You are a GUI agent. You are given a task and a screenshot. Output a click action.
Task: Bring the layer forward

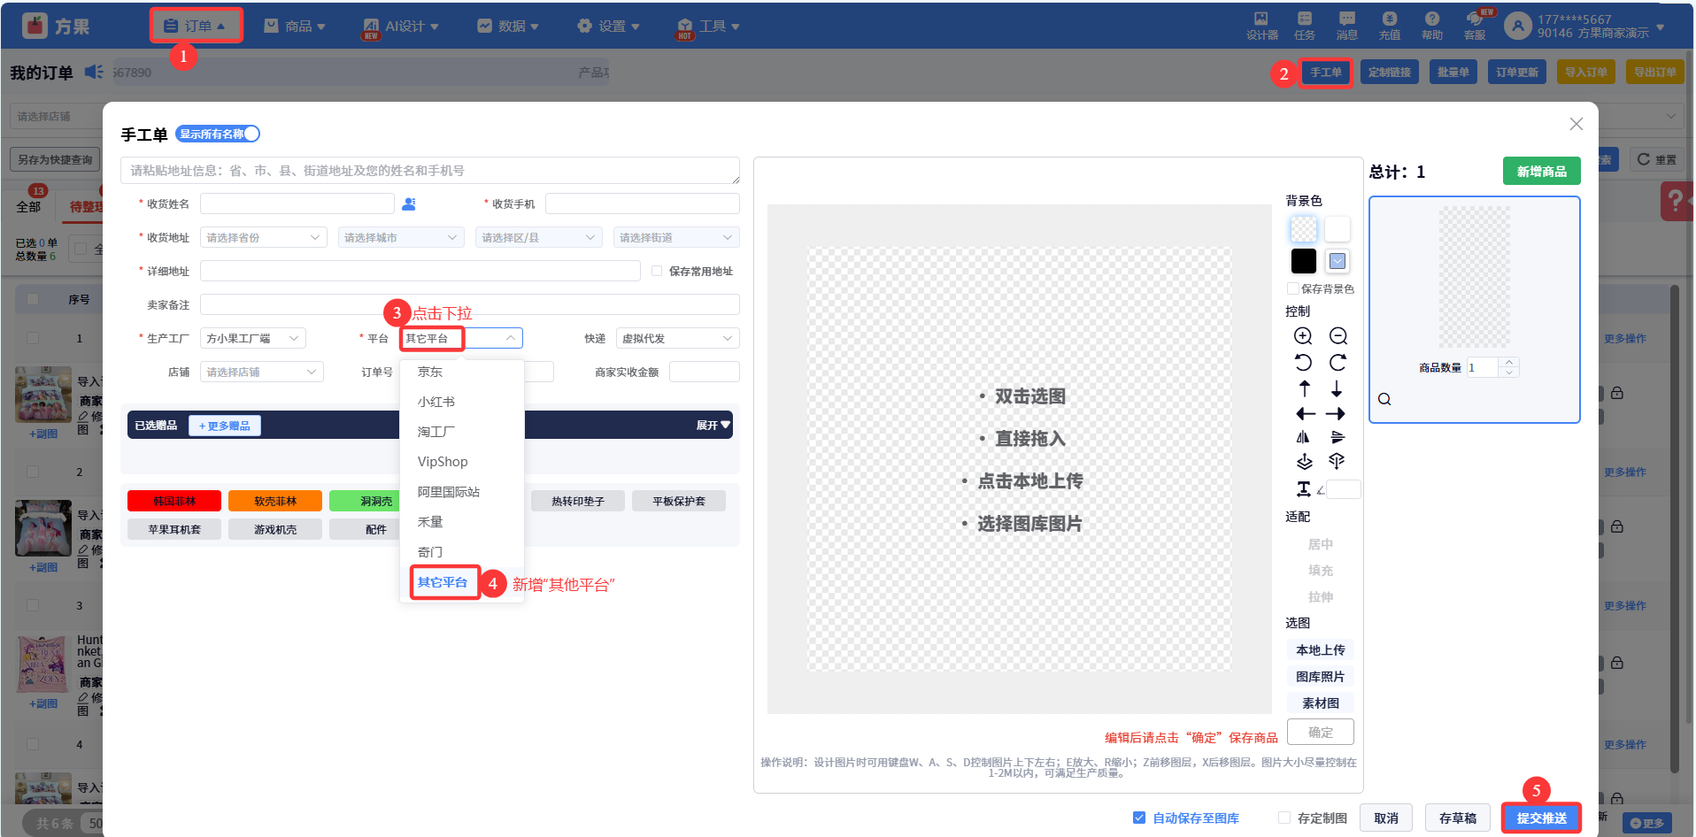tap(1304, 462)
